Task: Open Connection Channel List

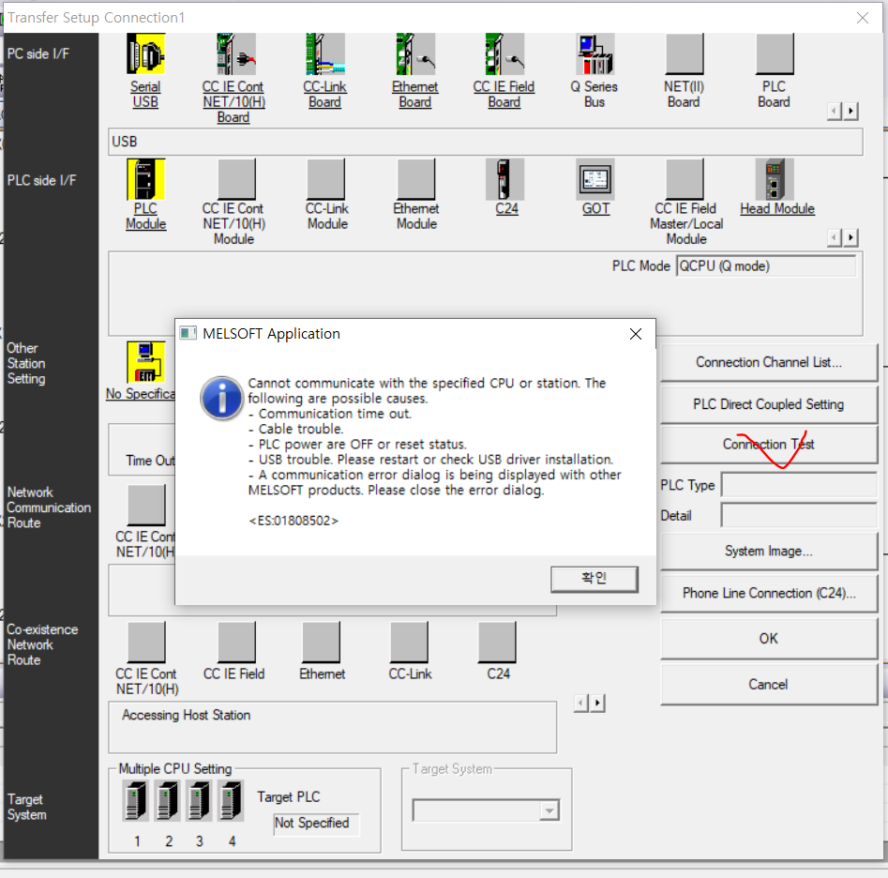Action: [769, 362]
